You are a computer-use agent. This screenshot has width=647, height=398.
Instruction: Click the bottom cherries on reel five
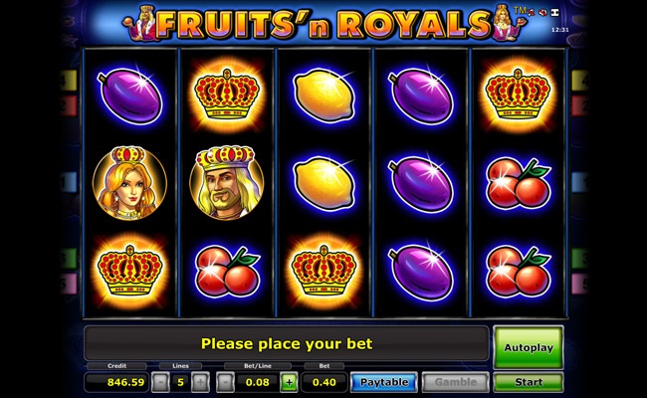[519, 272]
